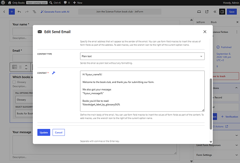Click the Edit Send Email envelope icon

(40, 32)
